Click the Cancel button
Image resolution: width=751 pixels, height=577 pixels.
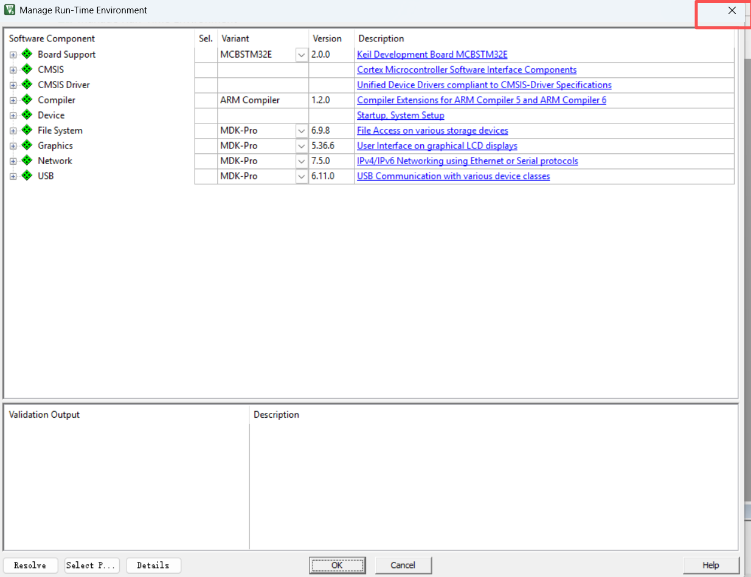403,565
